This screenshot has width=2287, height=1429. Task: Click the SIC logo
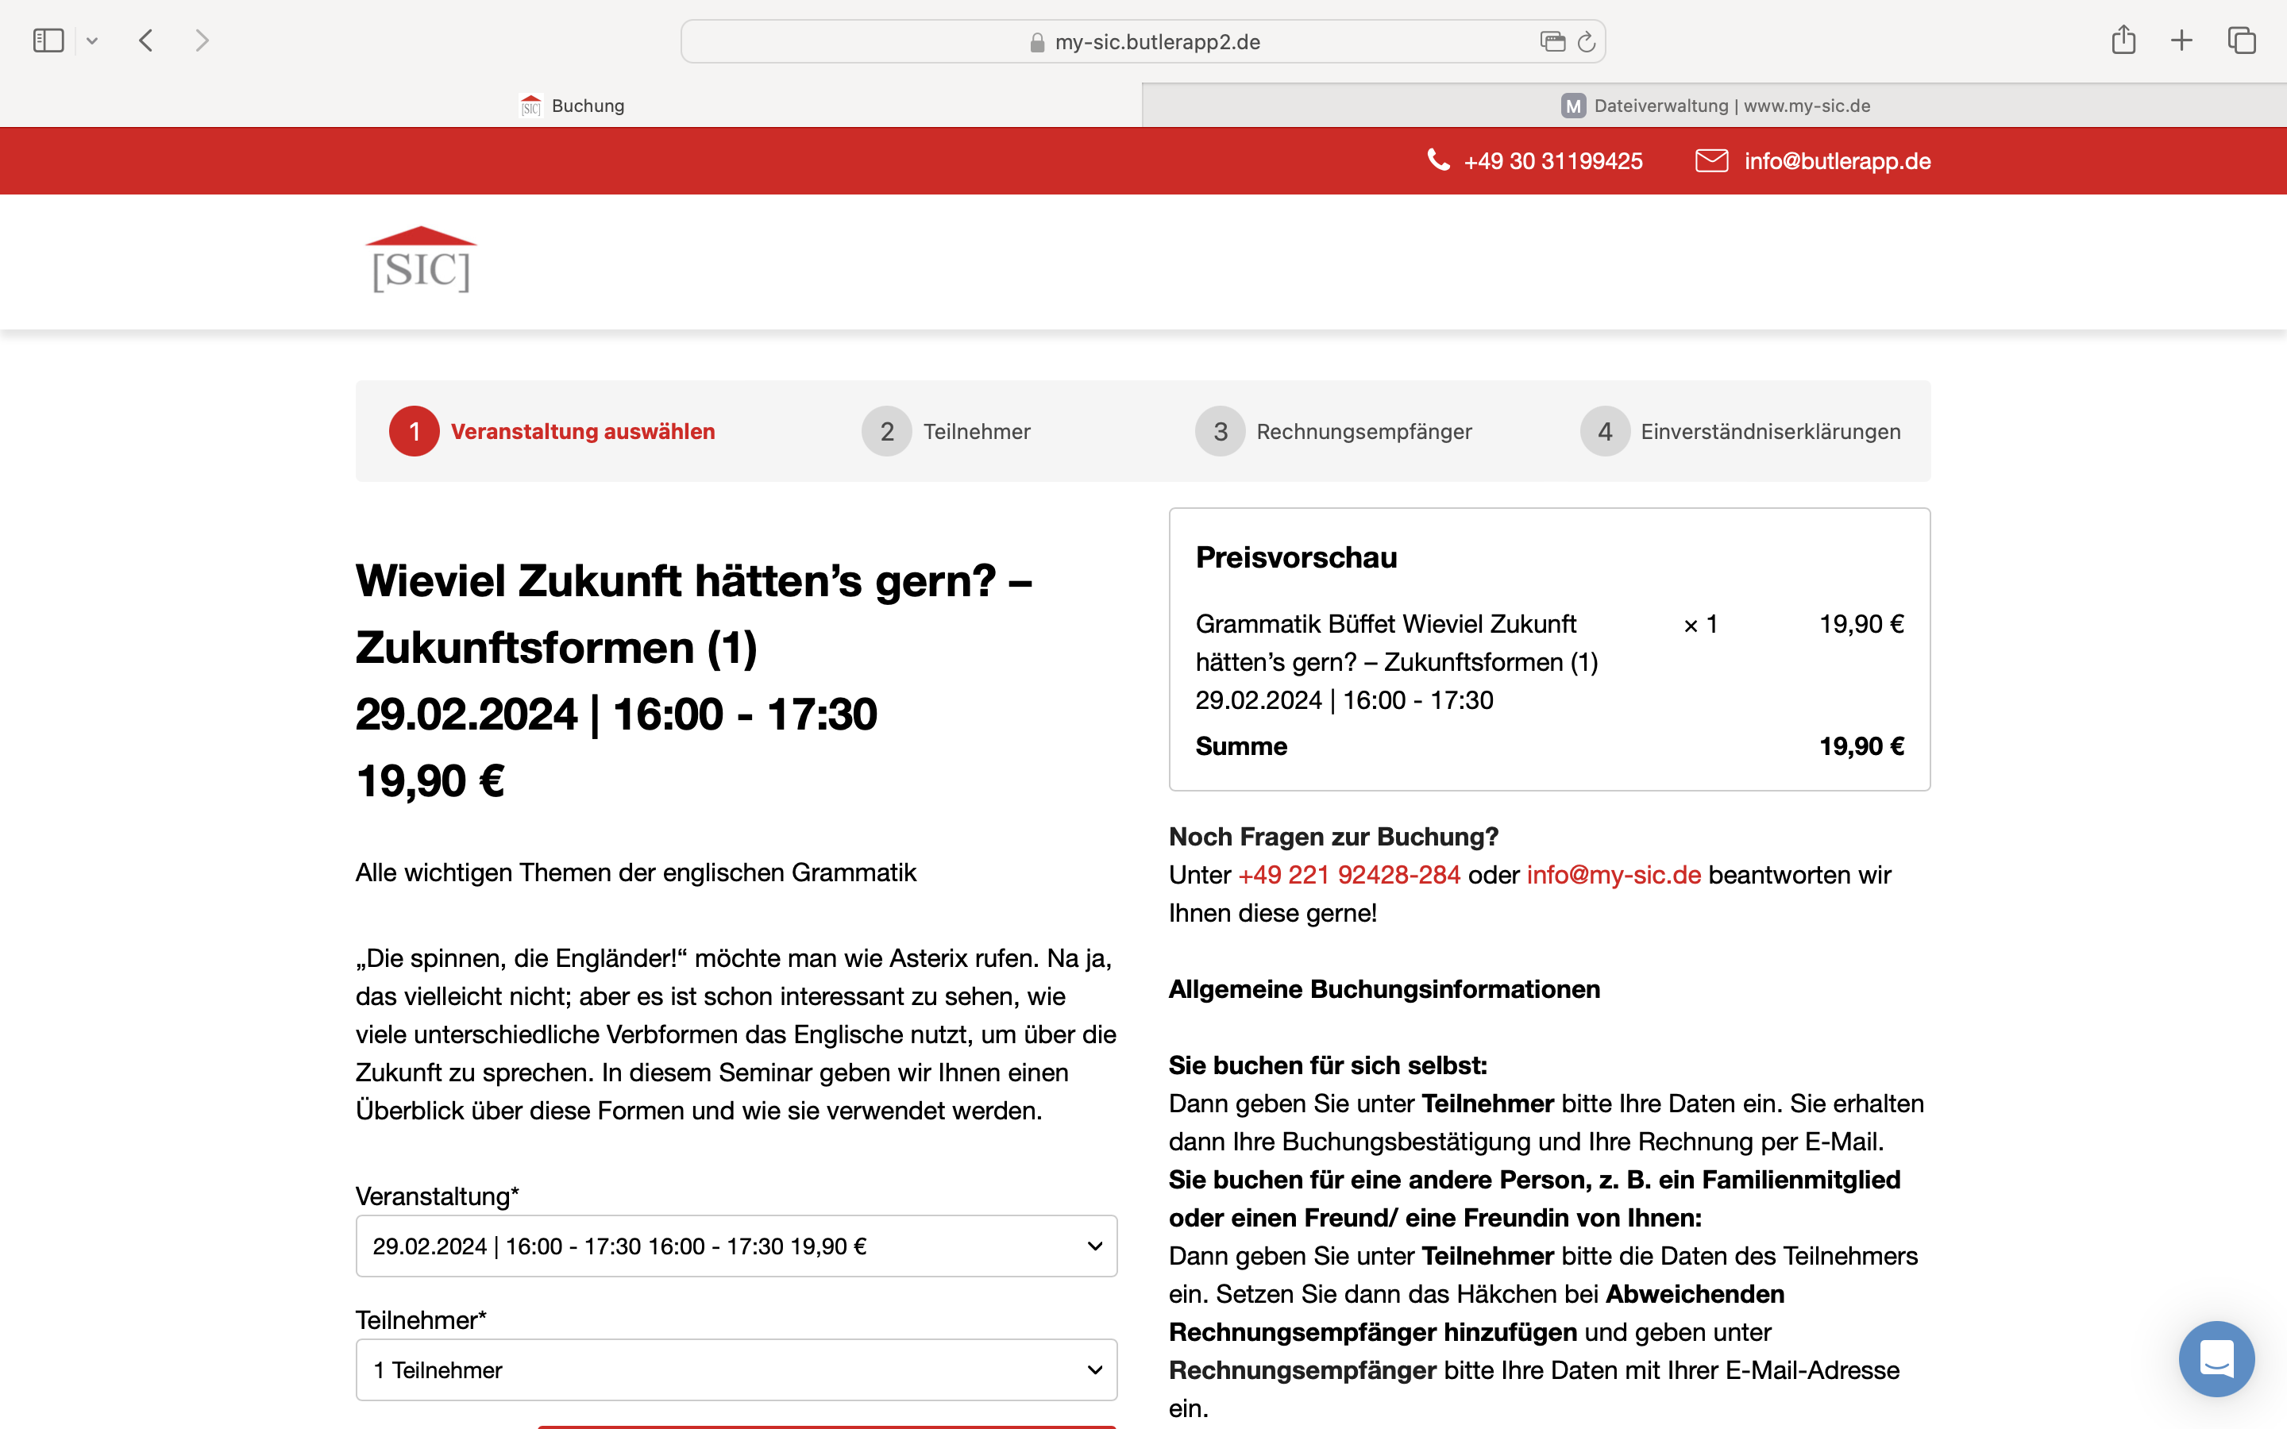click(421, 260)
